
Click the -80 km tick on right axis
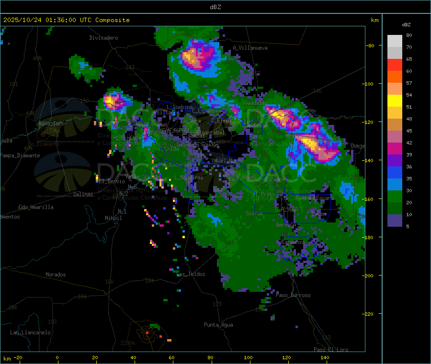(370, 45)
